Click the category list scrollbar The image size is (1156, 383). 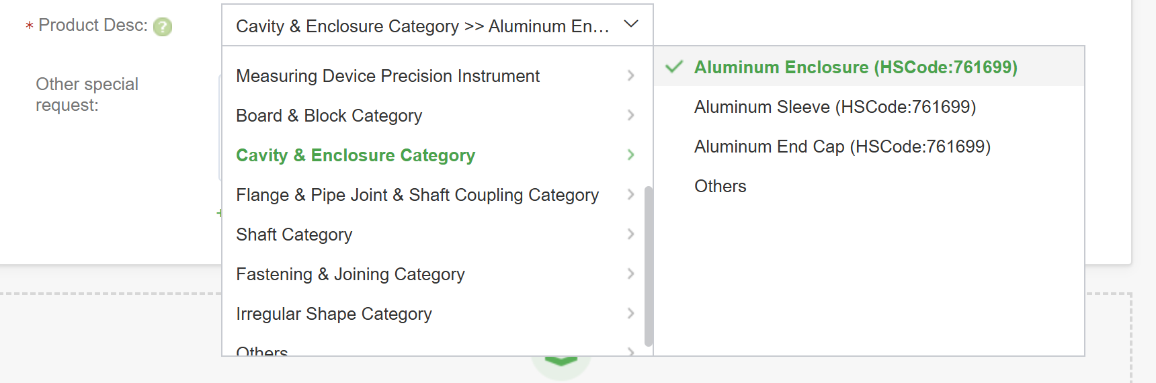[649, 265]
